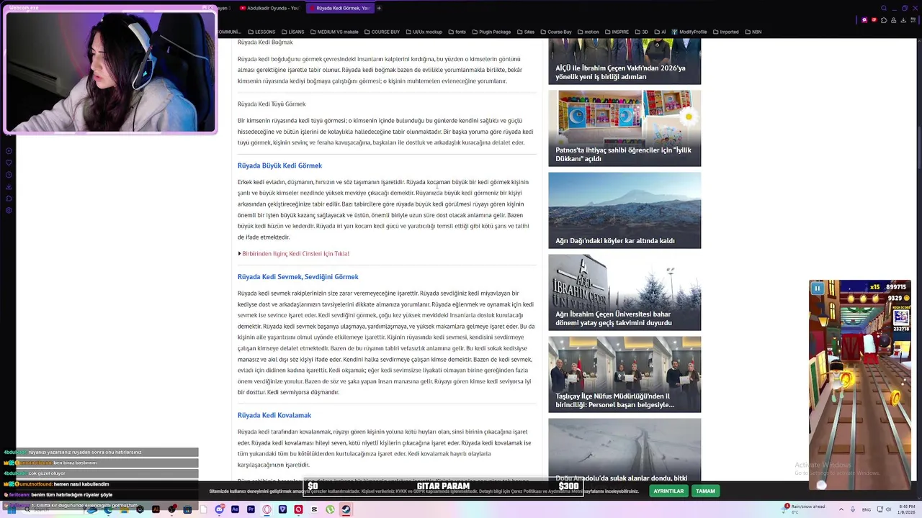The width and height of the screenshot is (922, 518).
Task: Switch to the Abdulkadir Oyunda YouTube tab
Action: pos(269,8)
